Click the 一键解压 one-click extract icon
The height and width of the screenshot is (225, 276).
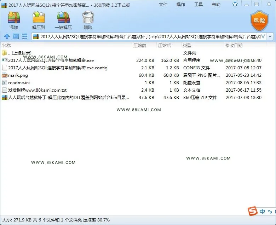point(63,18)
